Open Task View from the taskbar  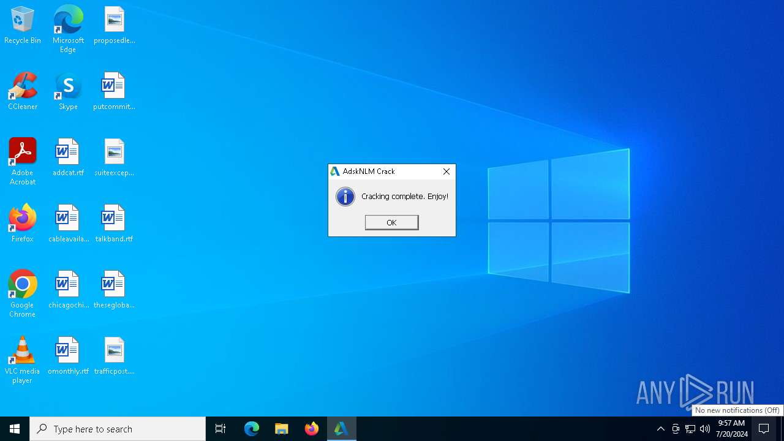tap(221, 429)
